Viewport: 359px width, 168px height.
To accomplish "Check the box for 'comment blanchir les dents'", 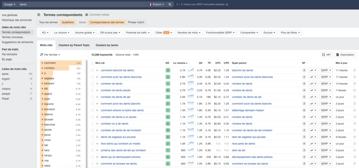I will point(93,70).
